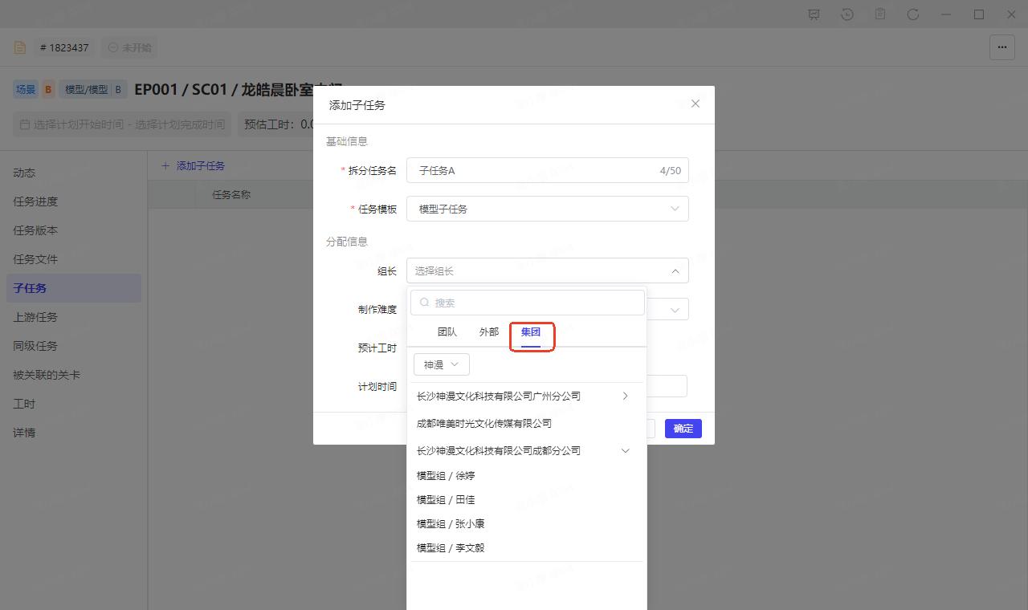Close the 添加子任务 dialog
Image resolution: width=1028 pixels, height=610 pixels.
696,104
